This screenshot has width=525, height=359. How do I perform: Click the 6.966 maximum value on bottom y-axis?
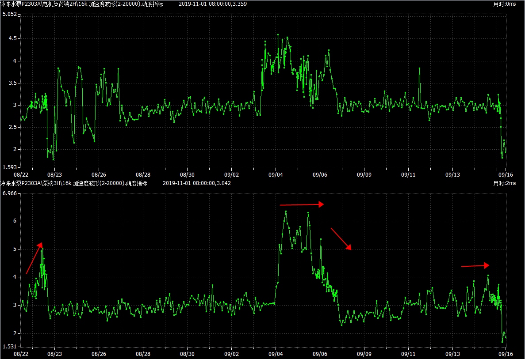pos(10,193)
